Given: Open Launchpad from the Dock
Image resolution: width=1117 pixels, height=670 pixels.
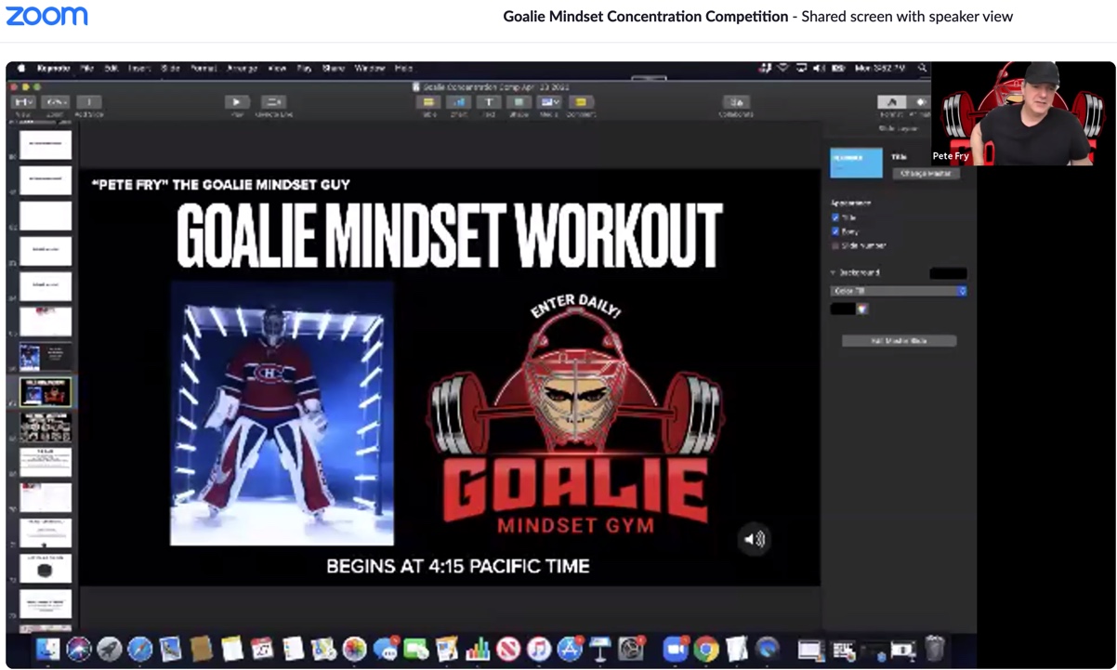Looking at the screenshot, I should (x=109, y=649).
